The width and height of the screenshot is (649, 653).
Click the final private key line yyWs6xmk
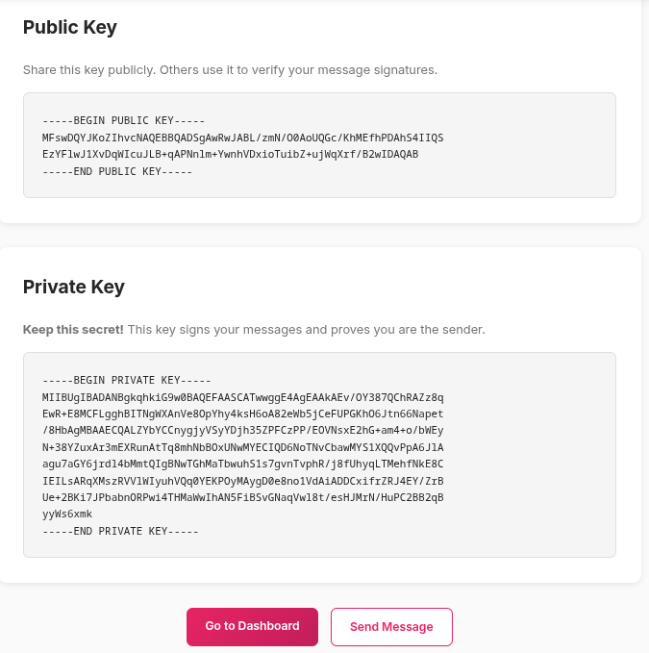coord(67,514)
